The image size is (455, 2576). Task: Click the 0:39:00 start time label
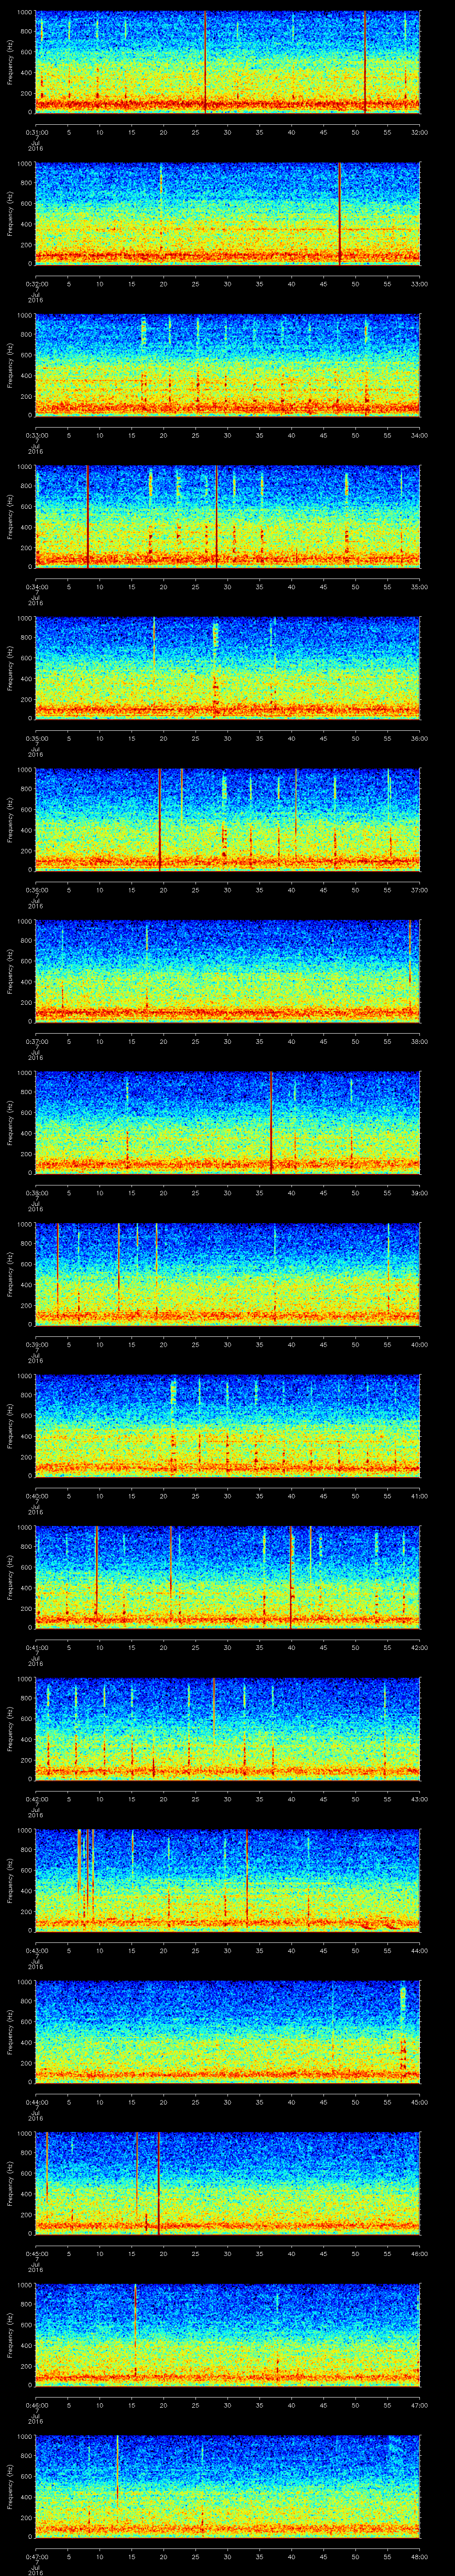pyautogui.click(x=37, y=1344)
